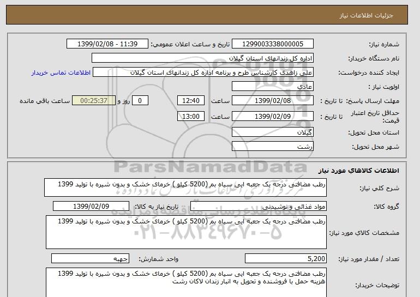
Task: Click the buyer notes text area
Action: point(186,282)
